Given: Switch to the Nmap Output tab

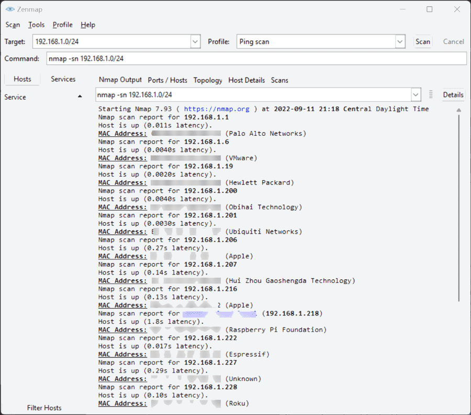Looking at the screenshot, I should coord(120,80).
